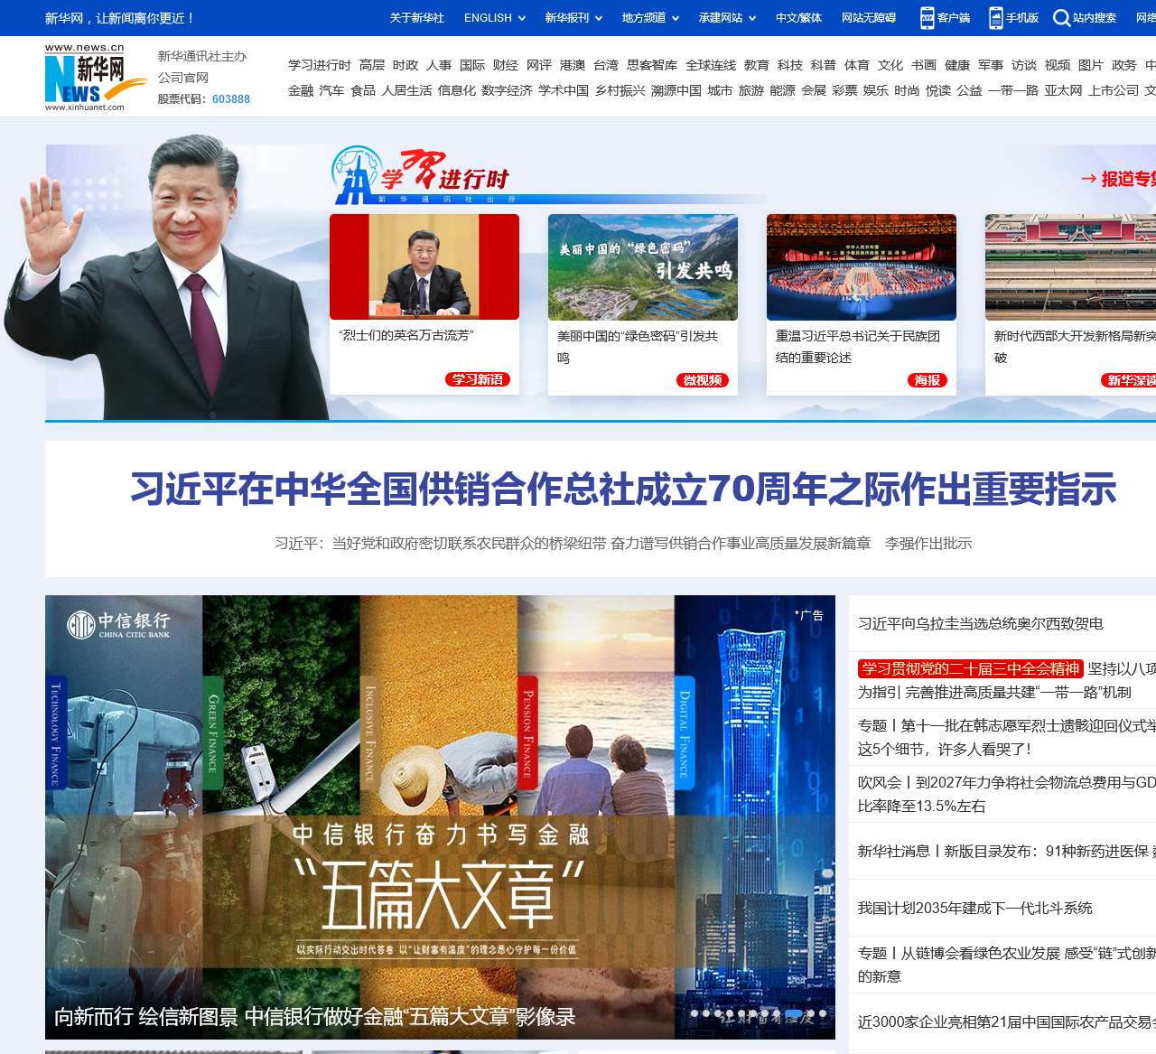Viewport: 1156px width, 1054px height.
Task: Open the 汽车 nav channel
Action: click(331, 90)
